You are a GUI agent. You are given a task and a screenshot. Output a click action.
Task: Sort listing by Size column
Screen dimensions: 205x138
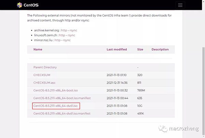(x=140, y=50)
